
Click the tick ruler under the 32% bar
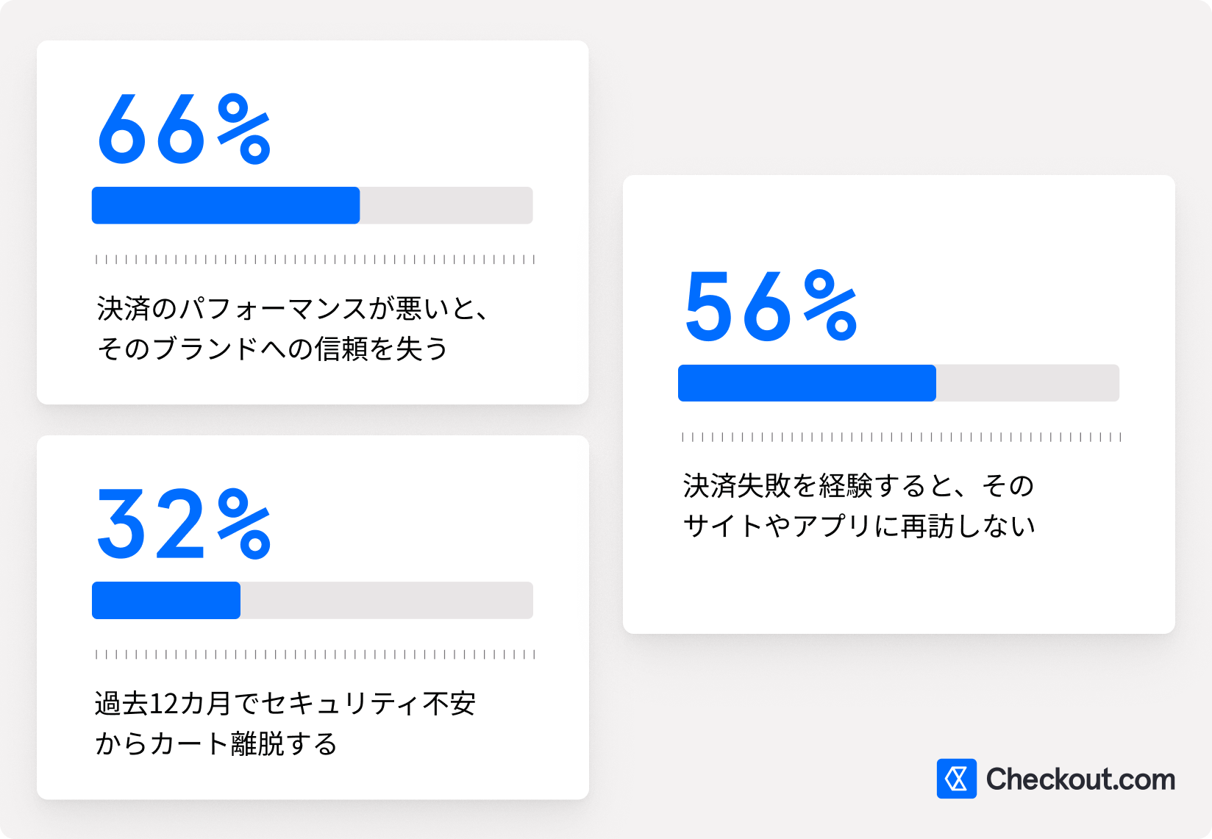click(x=315, y=654)
